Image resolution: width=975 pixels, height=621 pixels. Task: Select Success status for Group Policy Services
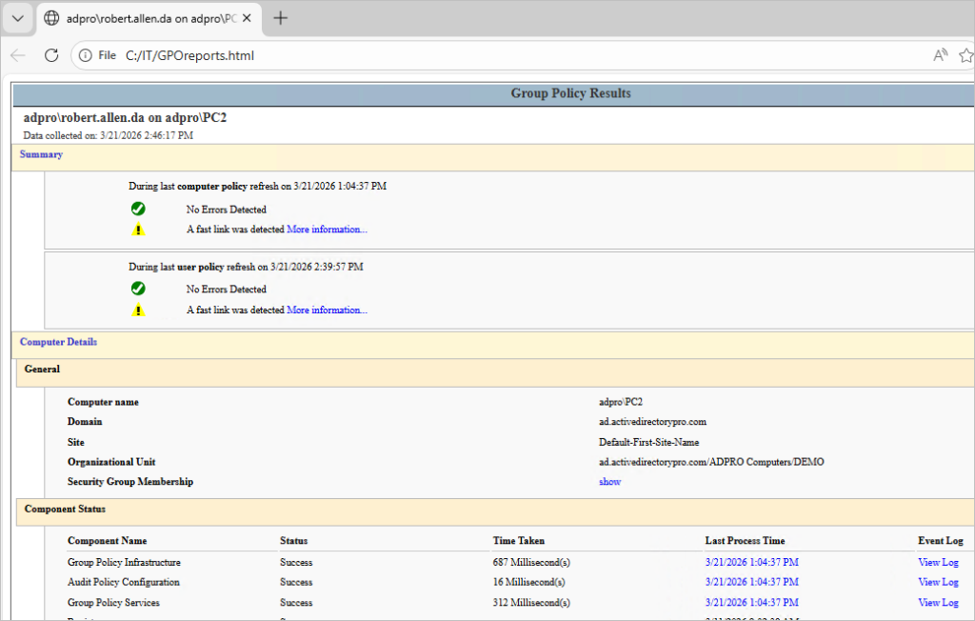[296, 603]
